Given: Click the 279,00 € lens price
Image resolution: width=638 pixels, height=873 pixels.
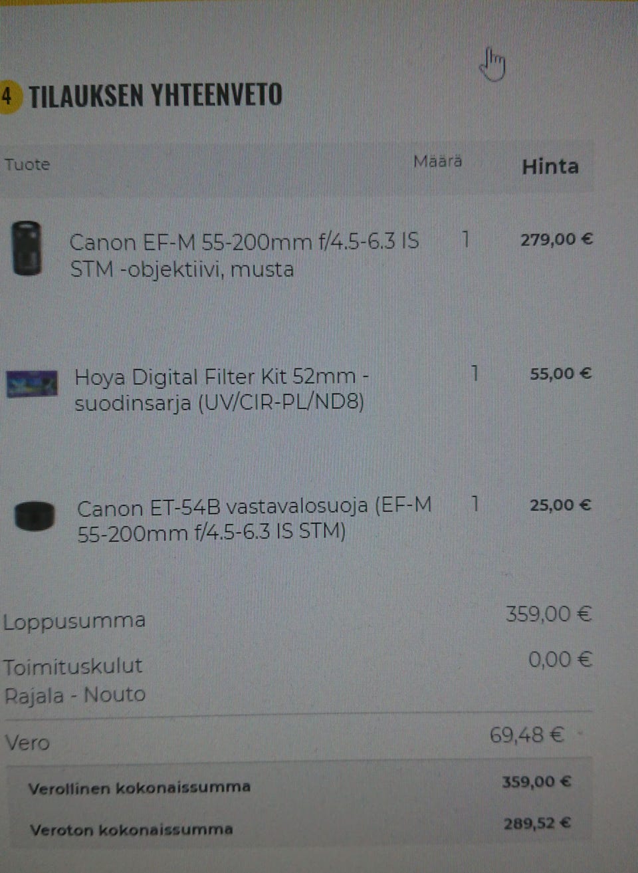Looking at the screenshot, I should pos(556,239).
